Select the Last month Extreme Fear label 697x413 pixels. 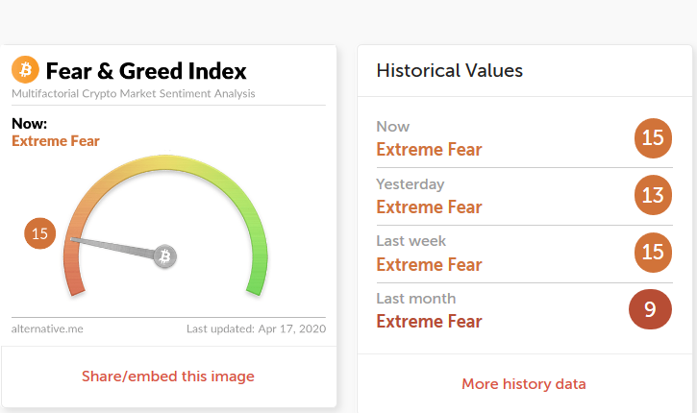coord(429,321)
